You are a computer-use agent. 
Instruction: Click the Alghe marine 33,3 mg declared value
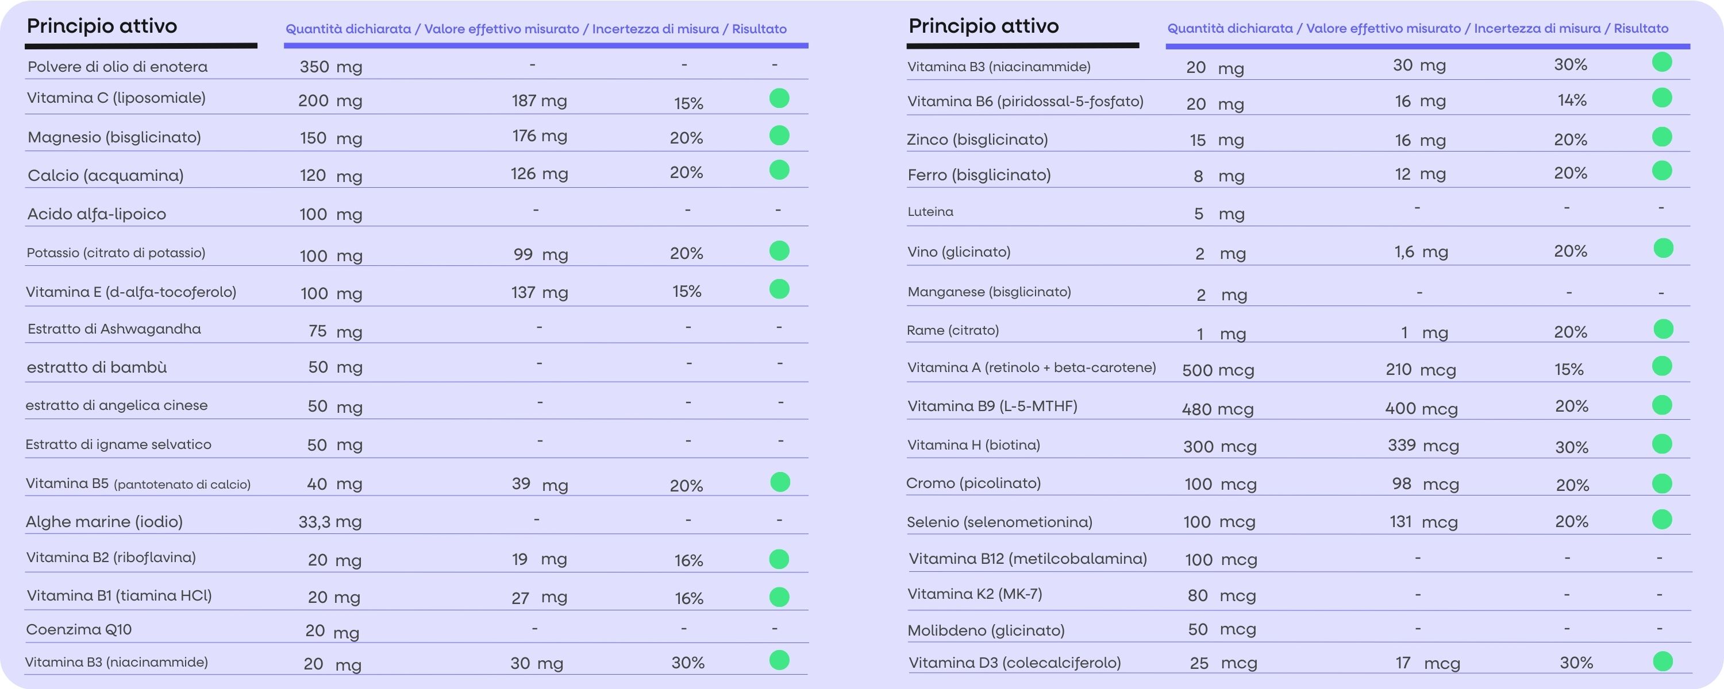tap(330, 522)
